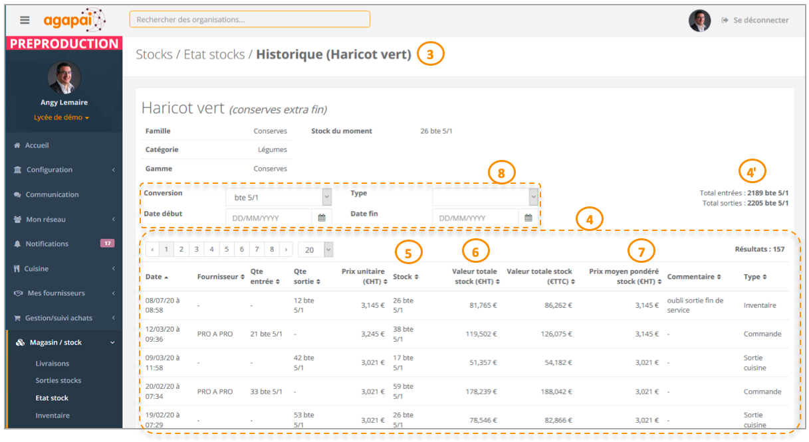Screen dimensions: 809x442
Task: Click Configuration bank icon in sidebar
Action: (x=17, y=170)
